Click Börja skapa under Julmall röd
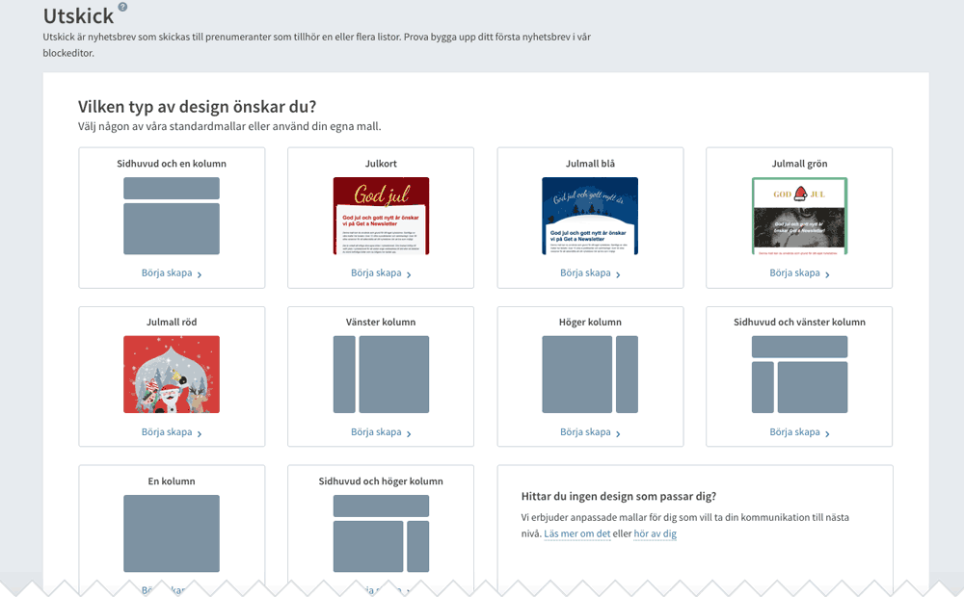Viewport: 964px width, 597px height. pos(172,431)
